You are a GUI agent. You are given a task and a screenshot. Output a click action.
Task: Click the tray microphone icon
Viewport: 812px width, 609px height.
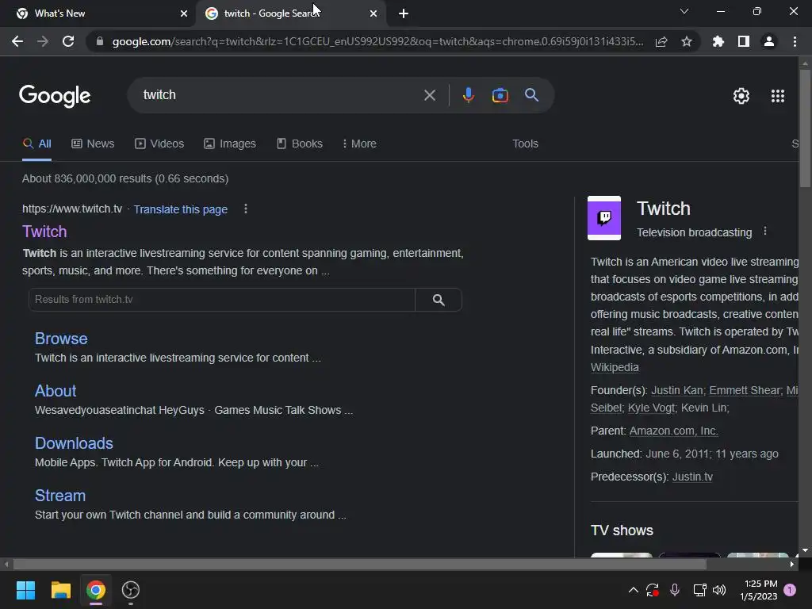click(x=674, y=590)
